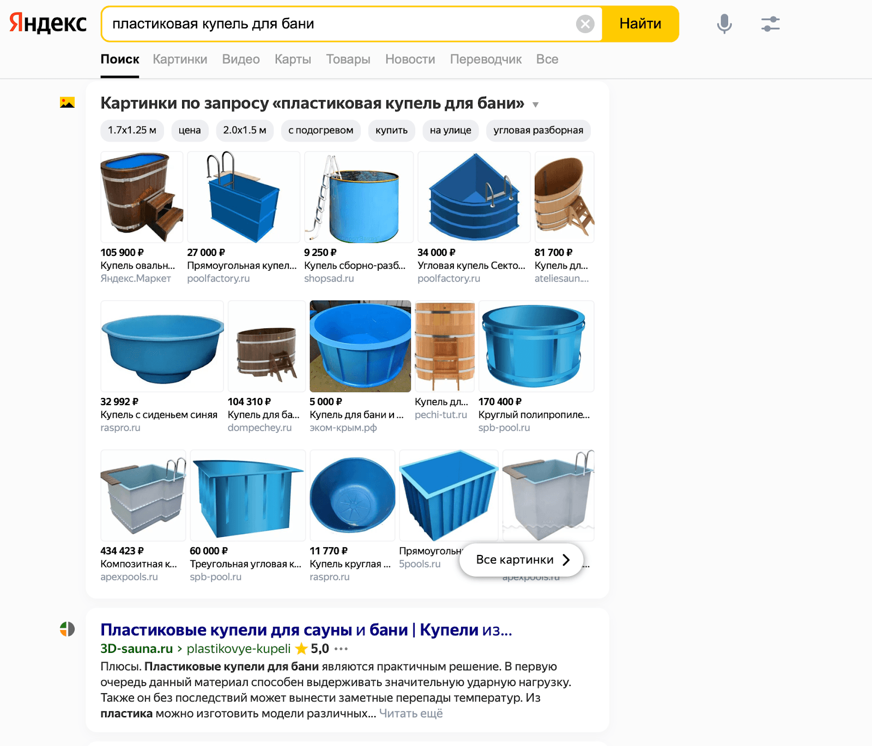This screenshot has height=746, width=872.
Task: Open the round tub with ladder image
Action: click(359, 197)
